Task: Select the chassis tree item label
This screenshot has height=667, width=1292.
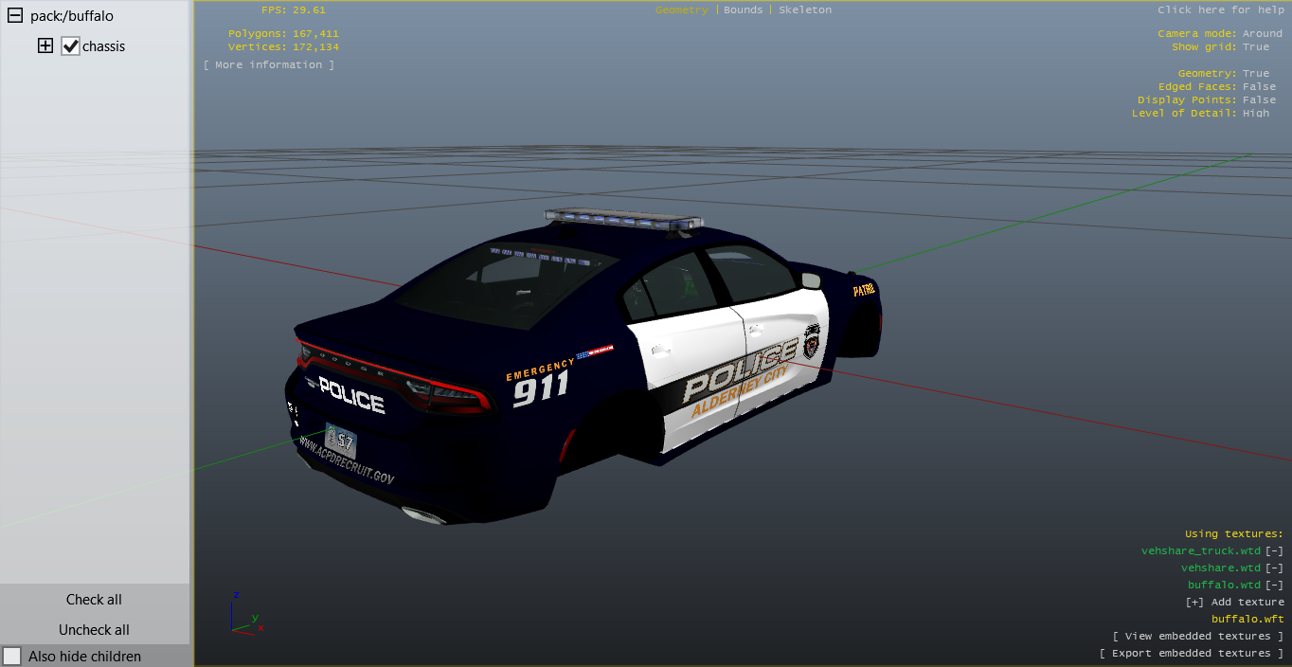Action: pos(104,46)
